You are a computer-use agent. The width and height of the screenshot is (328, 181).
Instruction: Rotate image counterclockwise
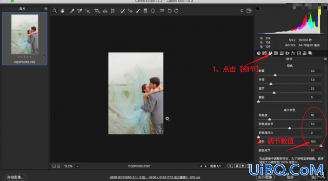click(x=169, y=11)
